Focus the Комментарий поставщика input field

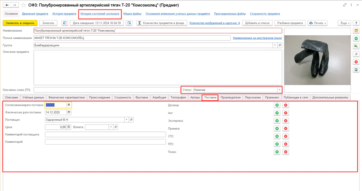click(x=105, y=135)
